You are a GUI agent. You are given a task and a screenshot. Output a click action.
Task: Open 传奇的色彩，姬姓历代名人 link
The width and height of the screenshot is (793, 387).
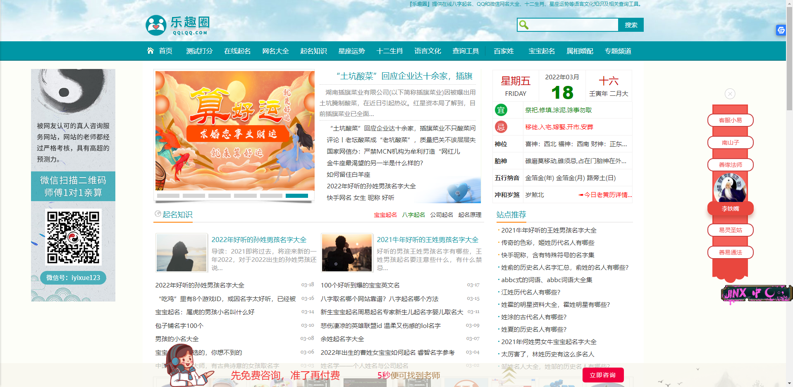(548, 242)
